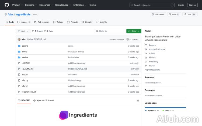Viewport: 202px width, 126px height.
Task: Switch to the Code tab
Action: pyautogui.click(x=10, y=22)
